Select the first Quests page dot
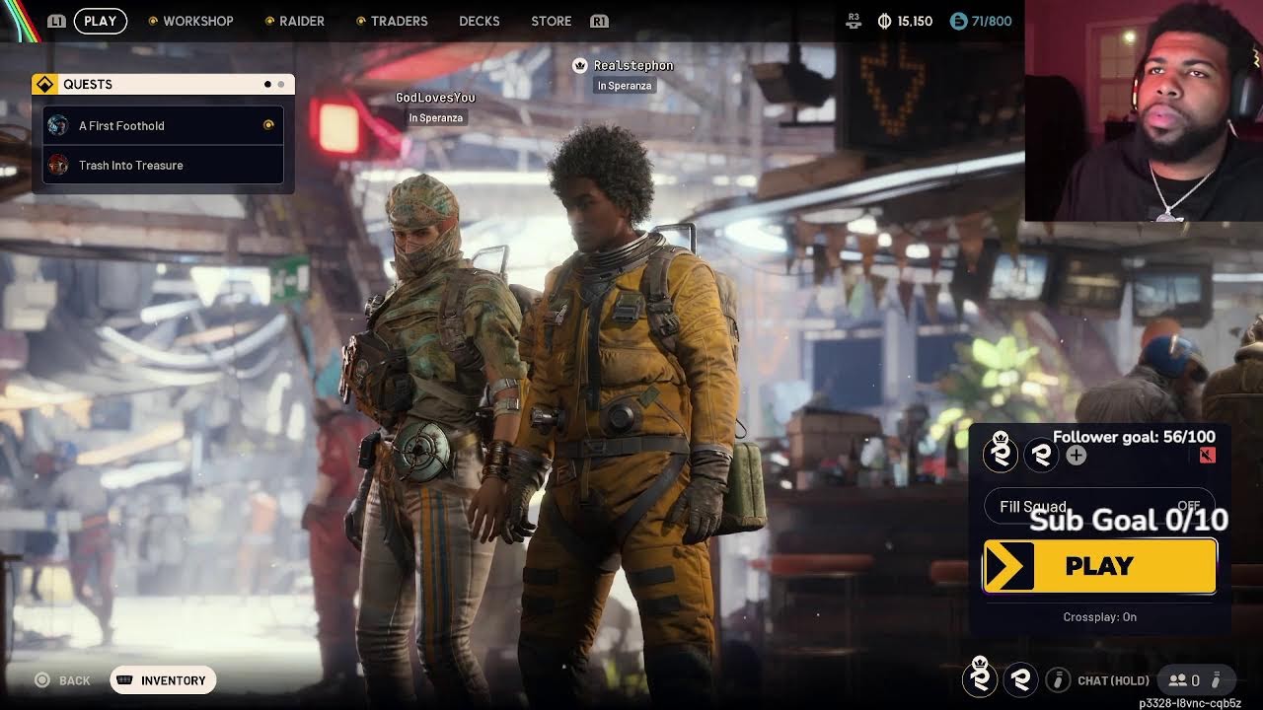1263x710 pixels. click(267, 85)
